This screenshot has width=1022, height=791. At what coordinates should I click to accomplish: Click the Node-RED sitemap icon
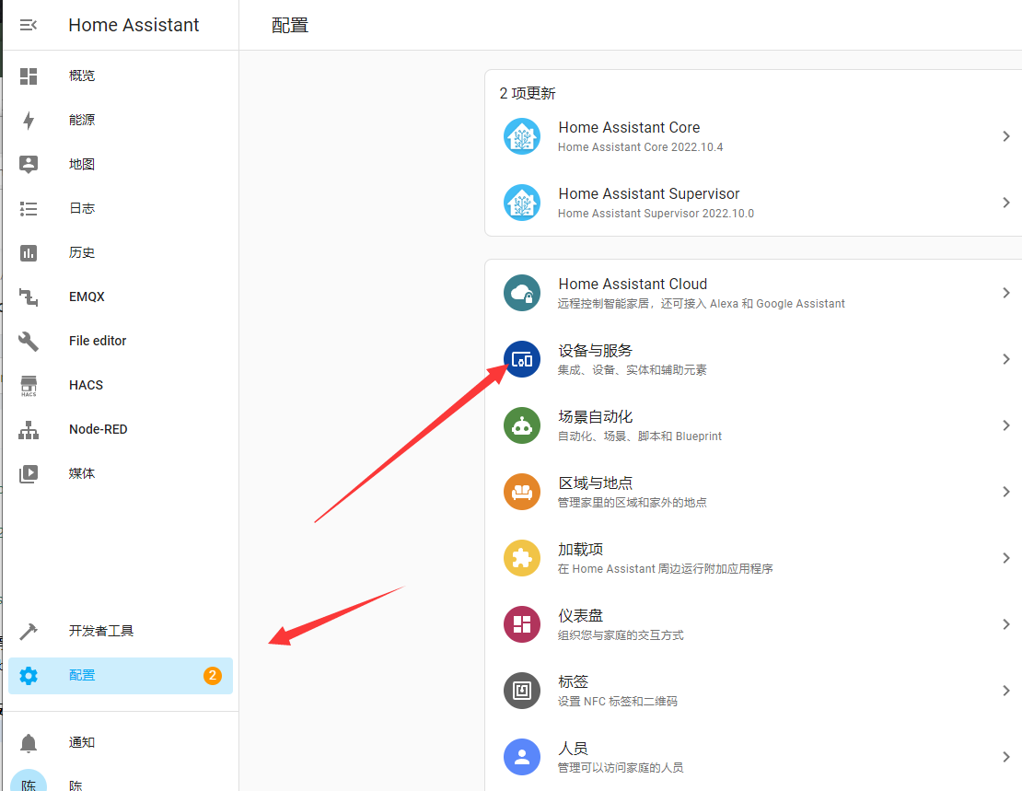coord(28,430)
